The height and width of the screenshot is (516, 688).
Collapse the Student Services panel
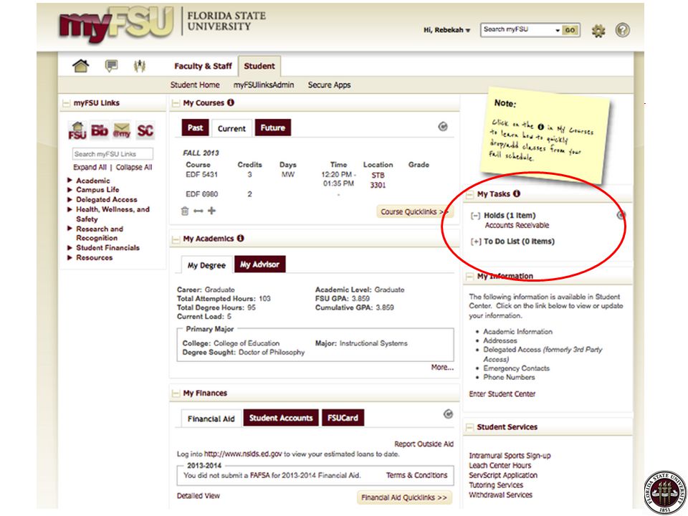(469, 427)
